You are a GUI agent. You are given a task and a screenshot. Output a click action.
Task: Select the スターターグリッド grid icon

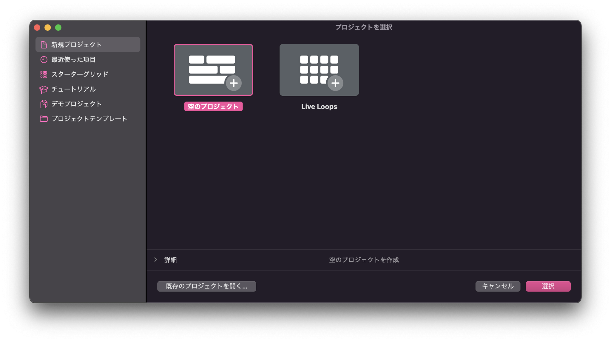(x=44, y=74)
